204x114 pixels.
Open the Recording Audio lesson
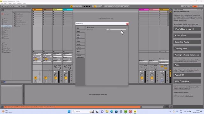[187, 42]
